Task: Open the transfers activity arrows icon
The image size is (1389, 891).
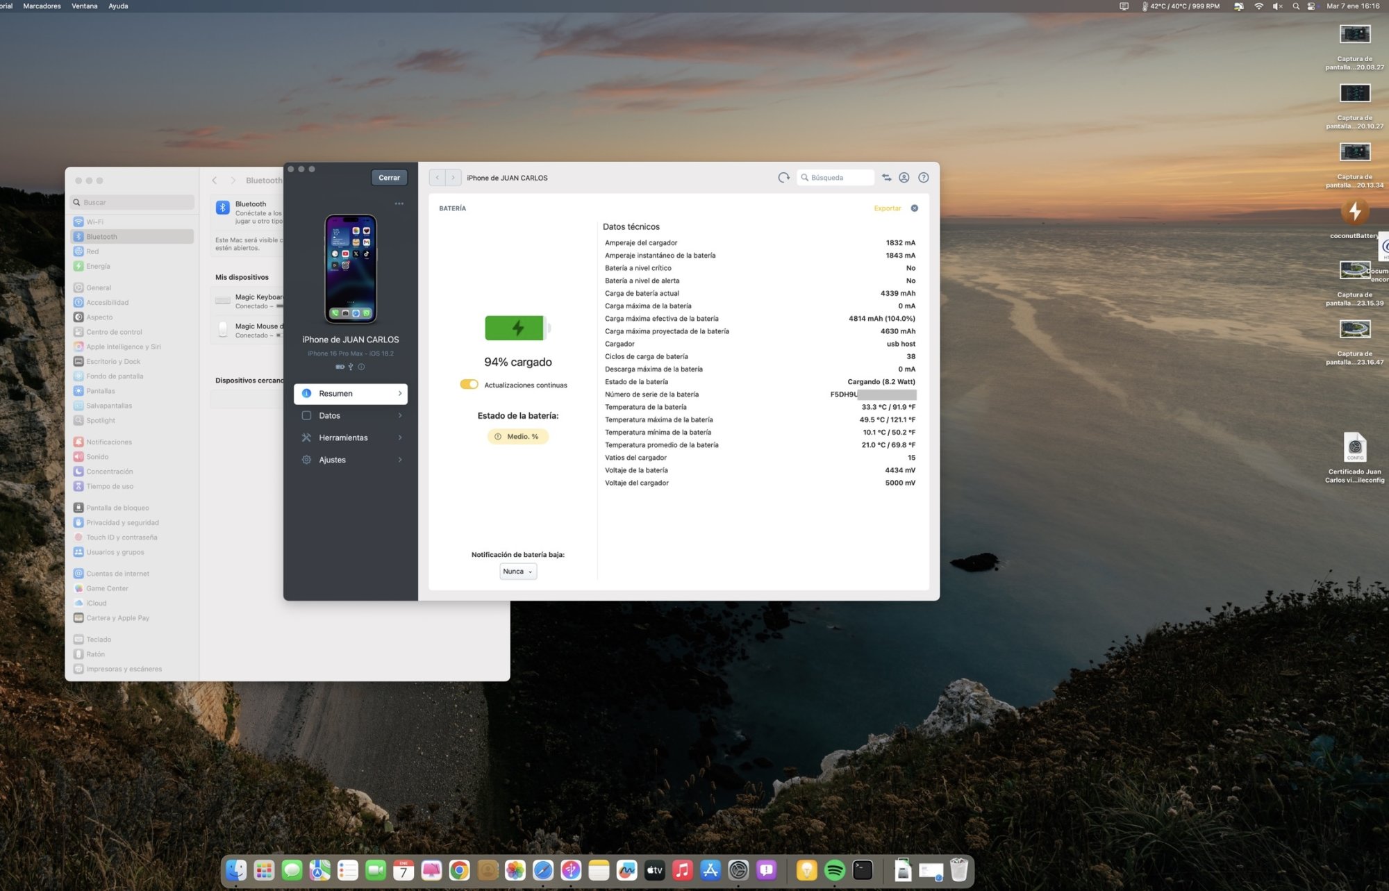Action: coord(886,178)
